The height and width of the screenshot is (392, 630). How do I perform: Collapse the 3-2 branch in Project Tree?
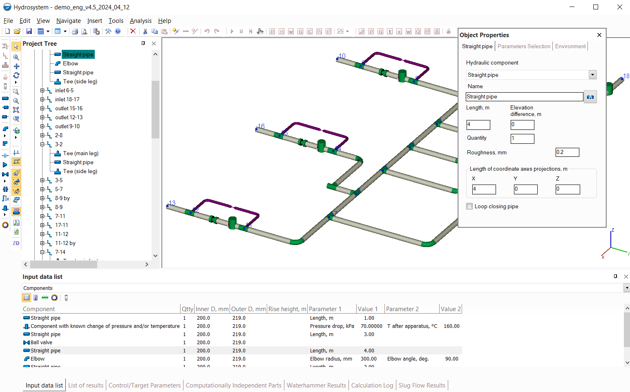(42, 145)
